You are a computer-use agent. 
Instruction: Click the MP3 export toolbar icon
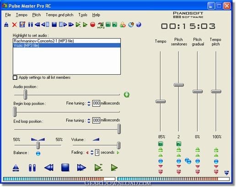click(101, 25)
